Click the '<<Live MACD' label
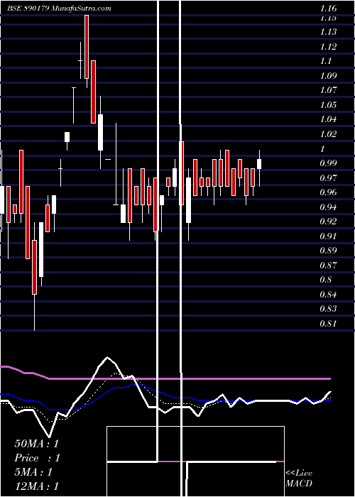The height and width of the screenshot is (497, 355). tap(299, 478)
